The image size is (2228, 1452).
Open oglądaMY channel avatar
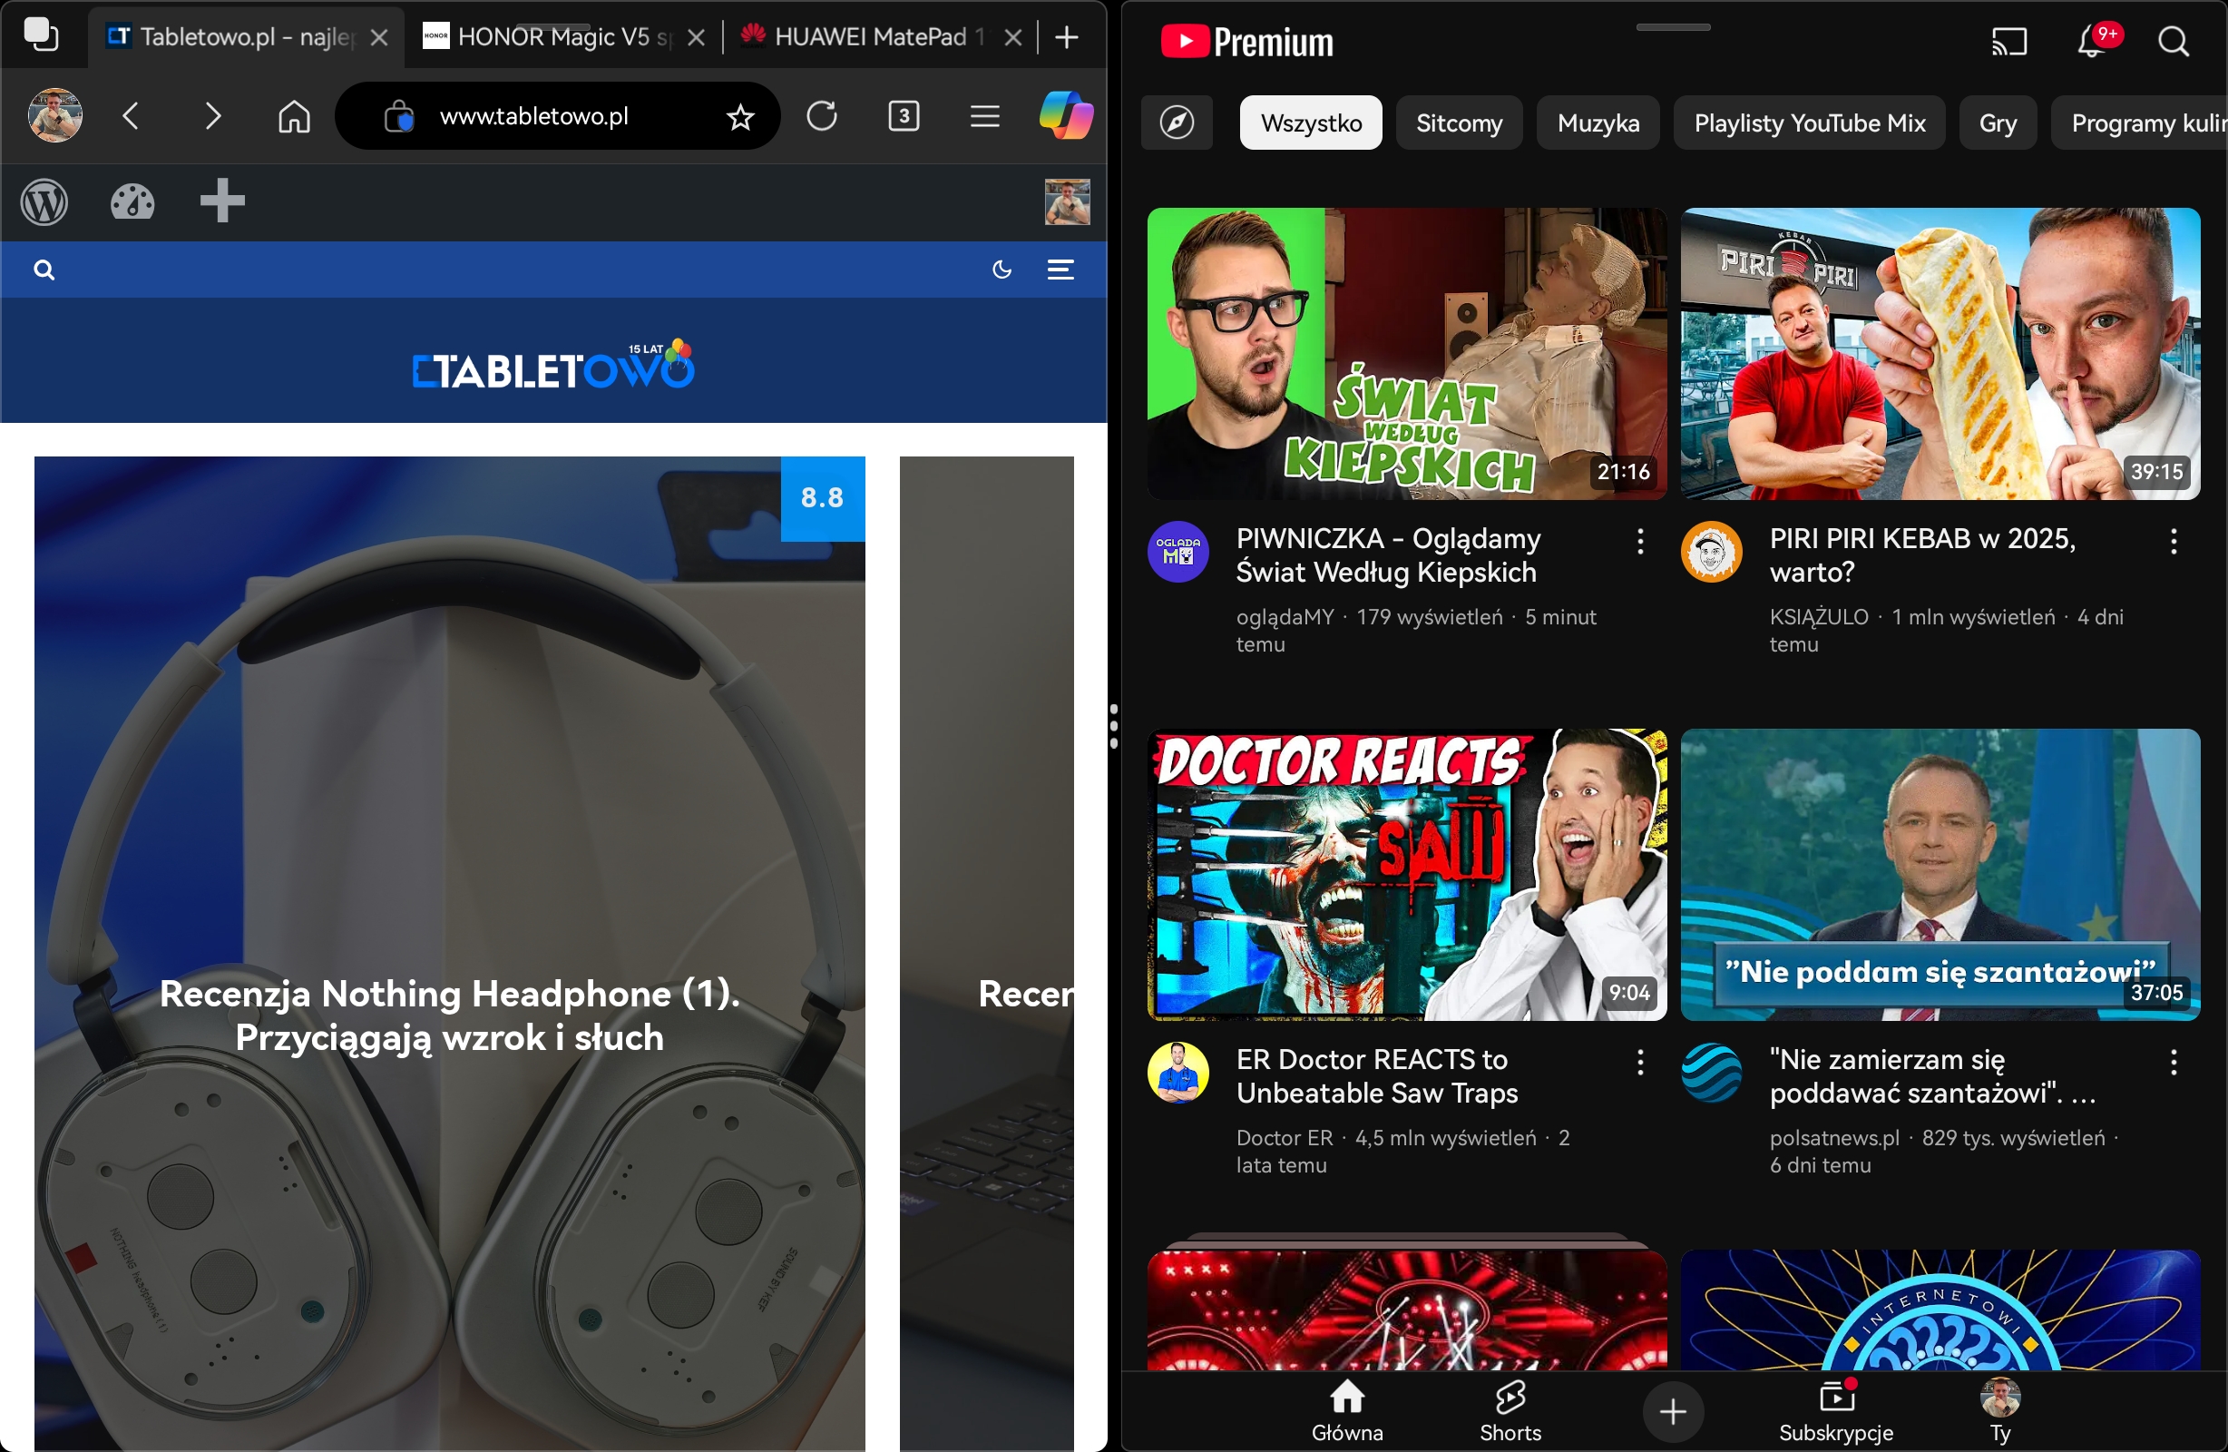point(1178,552)
